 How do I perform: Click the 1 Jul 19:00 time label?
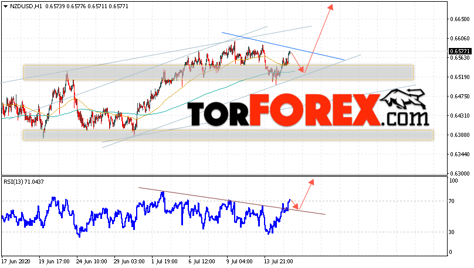(164, 262)
